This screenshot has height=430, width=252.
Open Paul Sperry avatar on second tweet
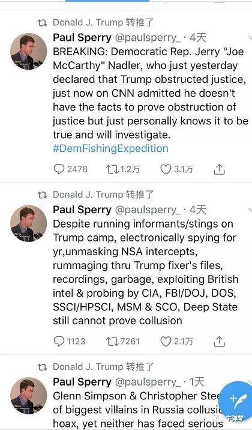[28, 223]
